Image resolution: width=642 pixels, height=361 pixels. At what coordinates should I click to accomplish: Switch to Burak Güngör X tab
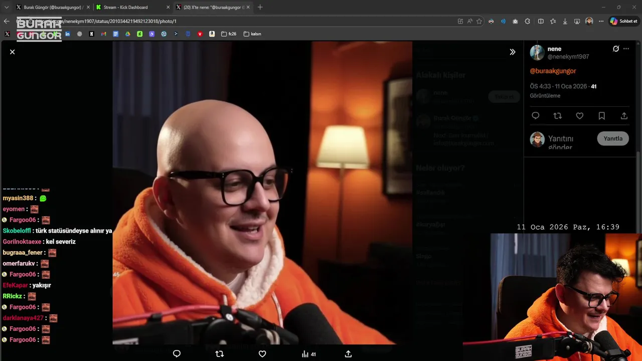pos(52,8)
